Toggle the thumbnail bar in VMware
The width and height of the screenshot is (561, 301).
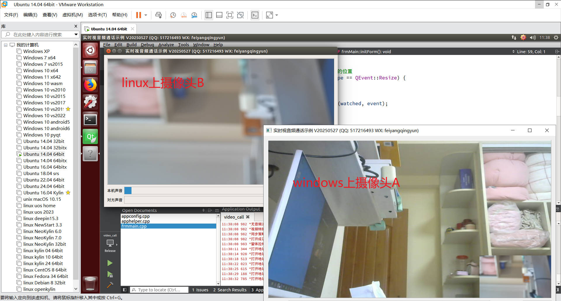click(219, 15)
